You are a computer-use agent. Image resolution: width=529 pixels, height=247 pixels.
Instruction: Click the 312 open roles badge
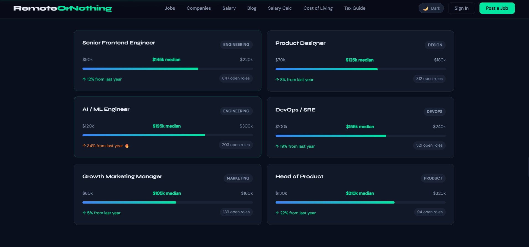[x=429, y=79]
